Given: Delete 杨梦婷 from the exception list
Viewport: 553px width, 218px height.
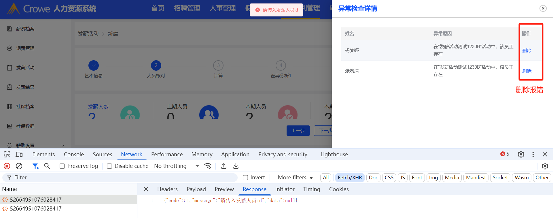Looking at the screenshot, I should point(527,50).
